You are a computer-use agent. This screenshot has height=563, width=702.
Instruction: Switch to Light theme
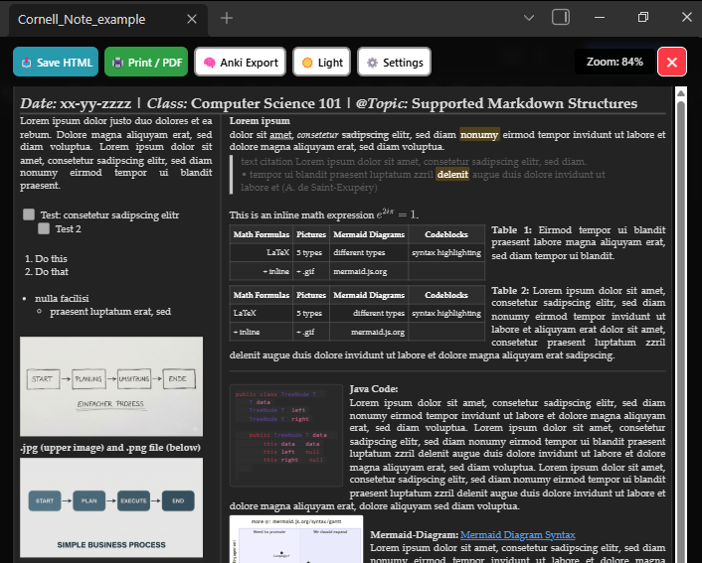(321, 63)
